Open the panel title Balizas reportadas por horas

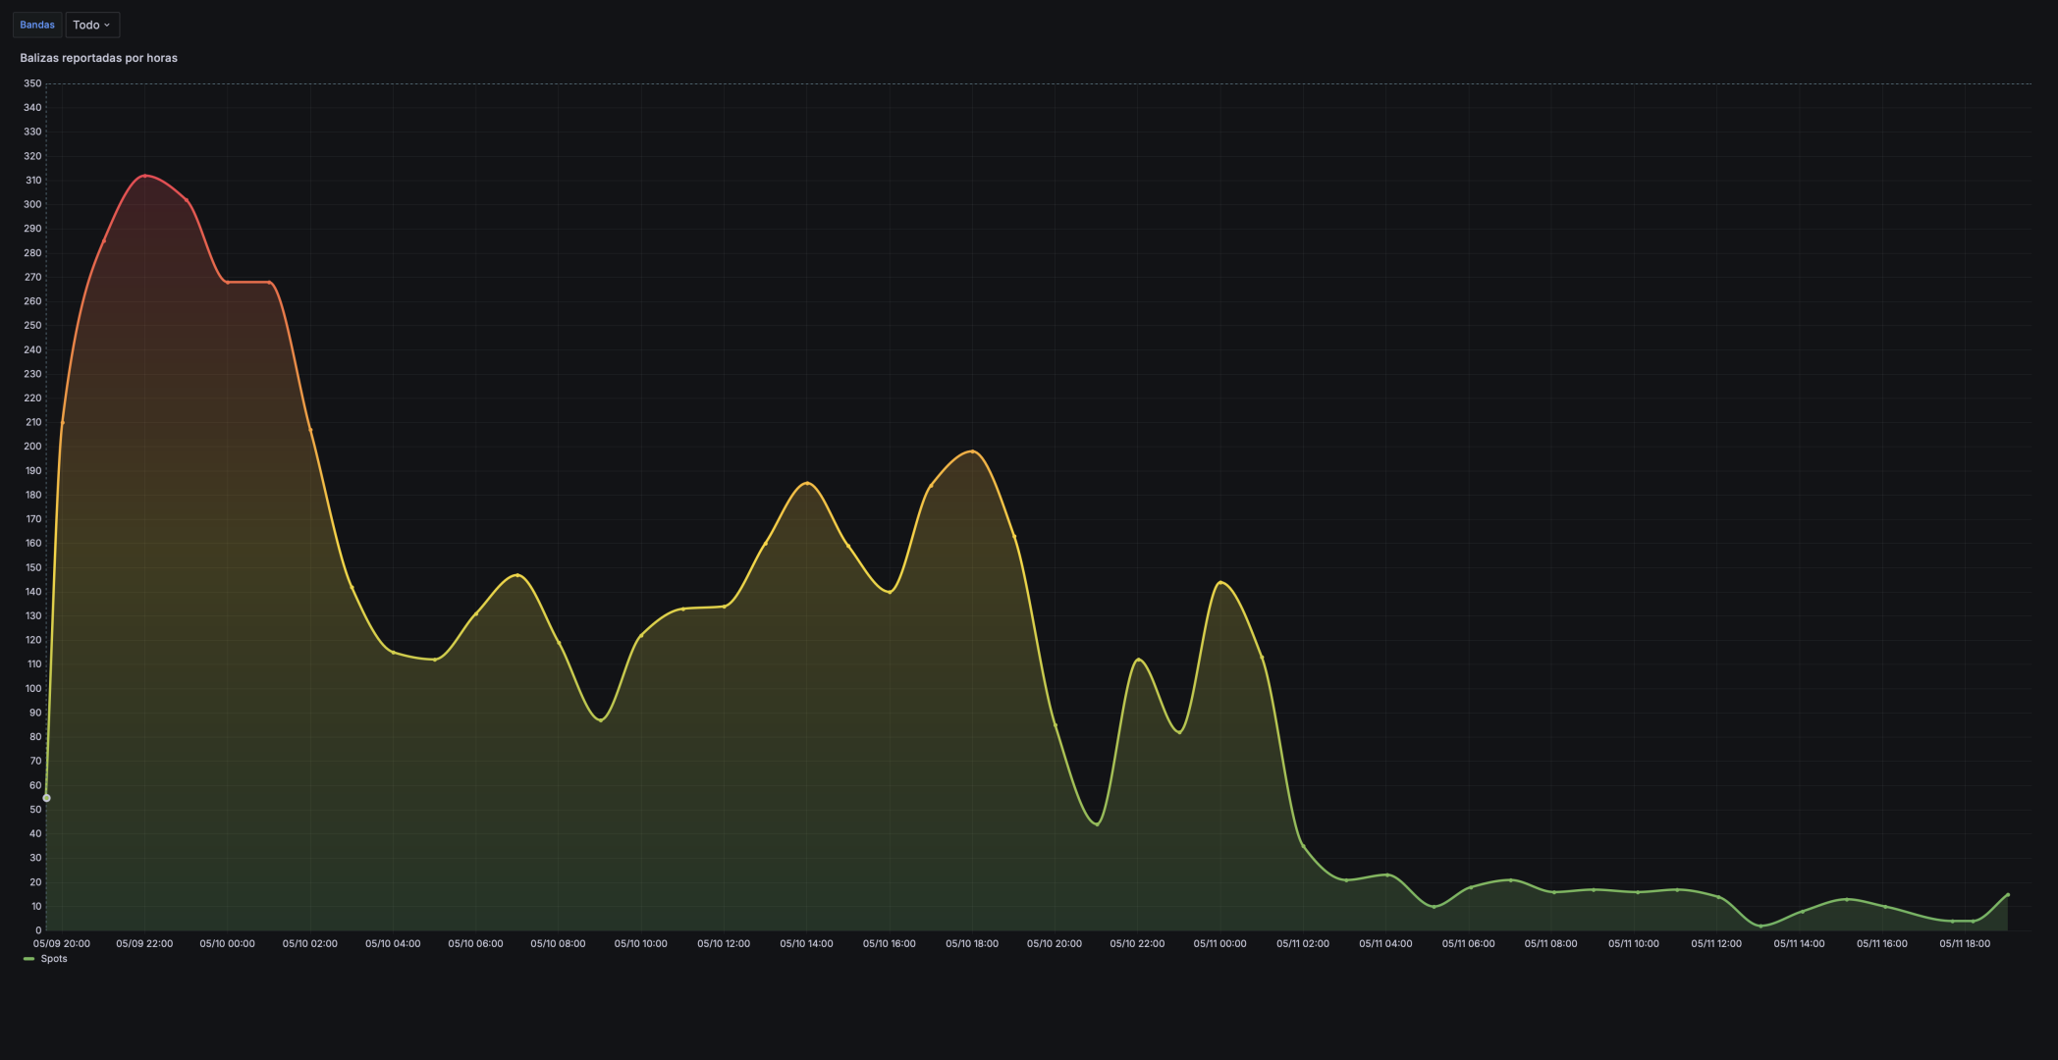tap(98, 58)
